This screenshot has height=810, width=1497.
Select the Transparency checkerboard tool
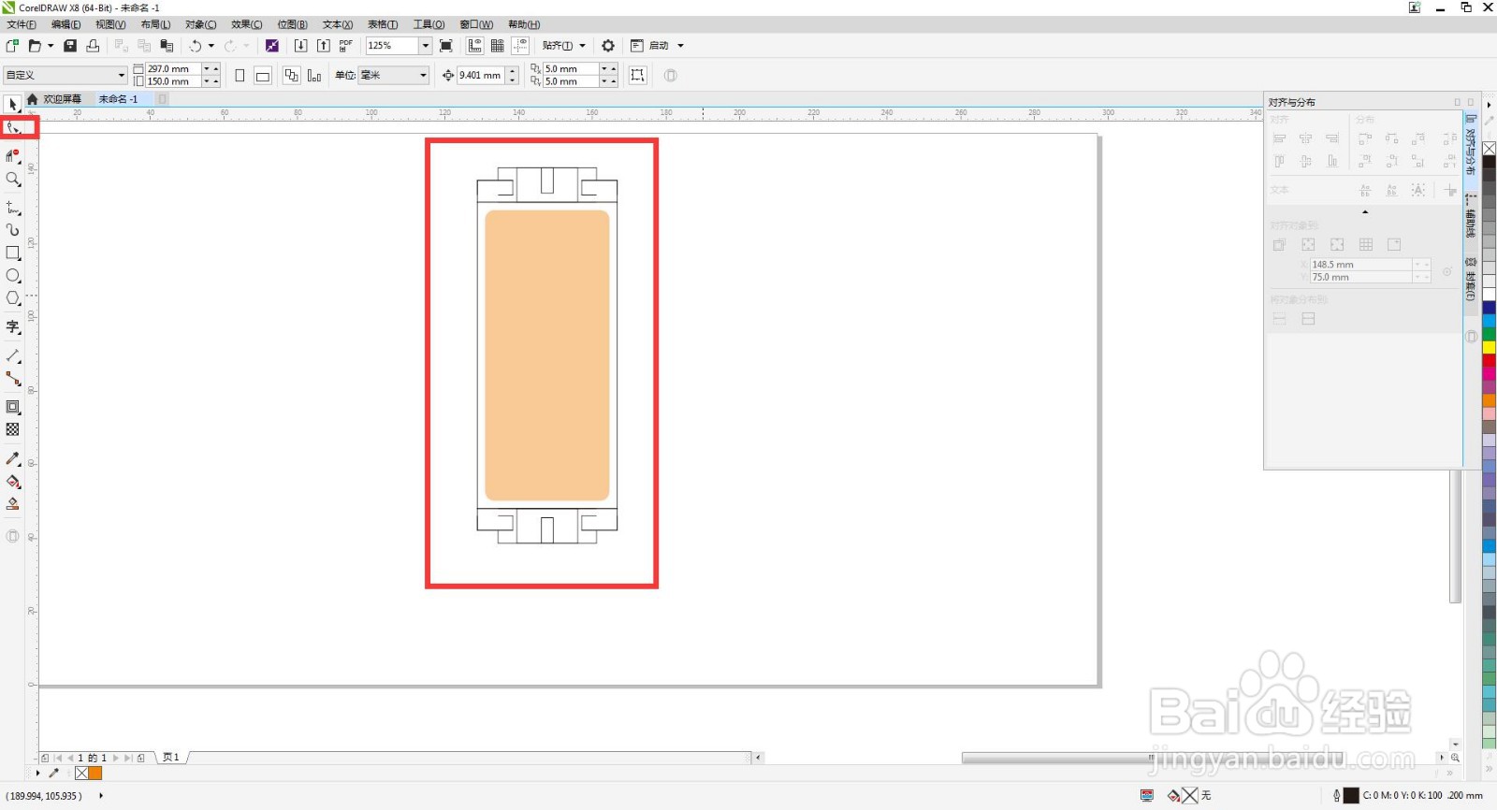pyautogui.click(x=13, y=429)
